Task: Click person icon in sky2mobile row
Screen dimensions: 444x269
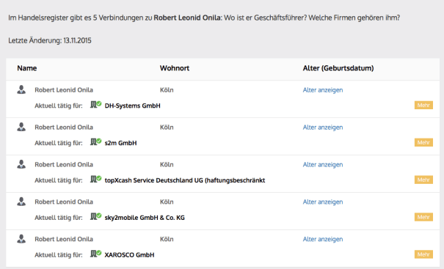Action: point(21,202)
